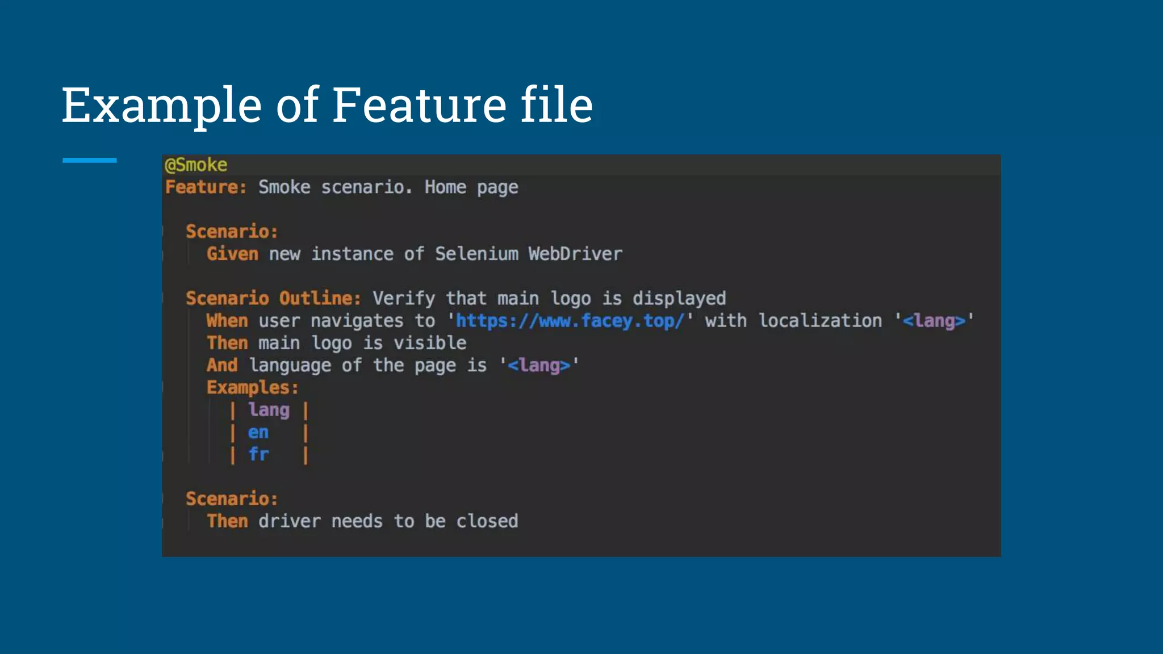Image resolution: width=1163 pixels, height=654 pixels.
Task: Click the first 'Scenario:' keyword above Given
Action: point(232,232)
